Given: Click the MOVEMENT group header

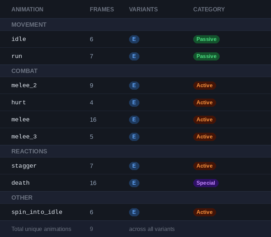Looking at the screenshot, I should click(135, 25).
